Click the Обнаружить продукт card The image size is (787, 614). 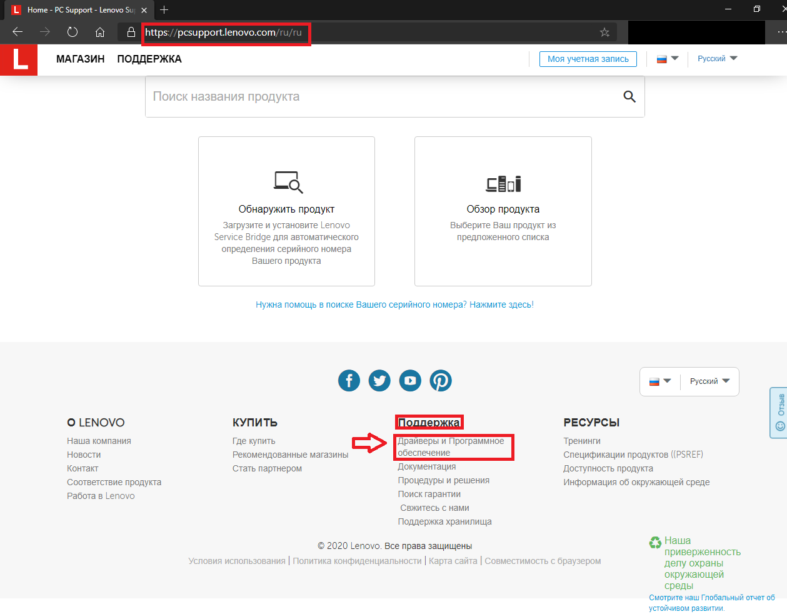point(286,211)
